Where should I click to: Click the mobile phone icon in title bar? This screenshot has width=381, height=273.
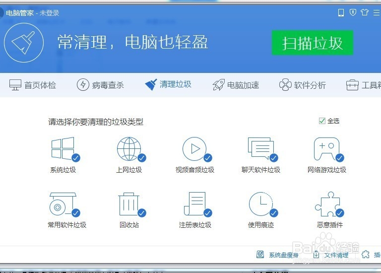tap(341, 12)
